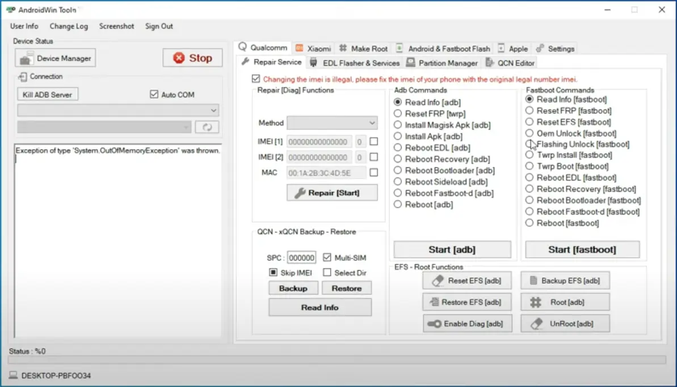Check the Select Dir checkbox
Screen dimensions: 677x387
(x=327, y=273)
